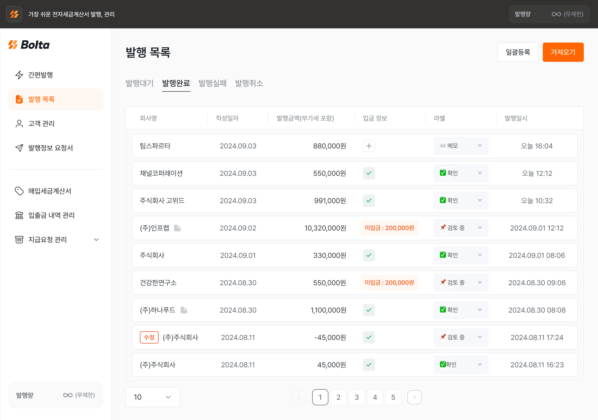
Task: Open the 발행취소 tab
Action: tap(249, 83)
